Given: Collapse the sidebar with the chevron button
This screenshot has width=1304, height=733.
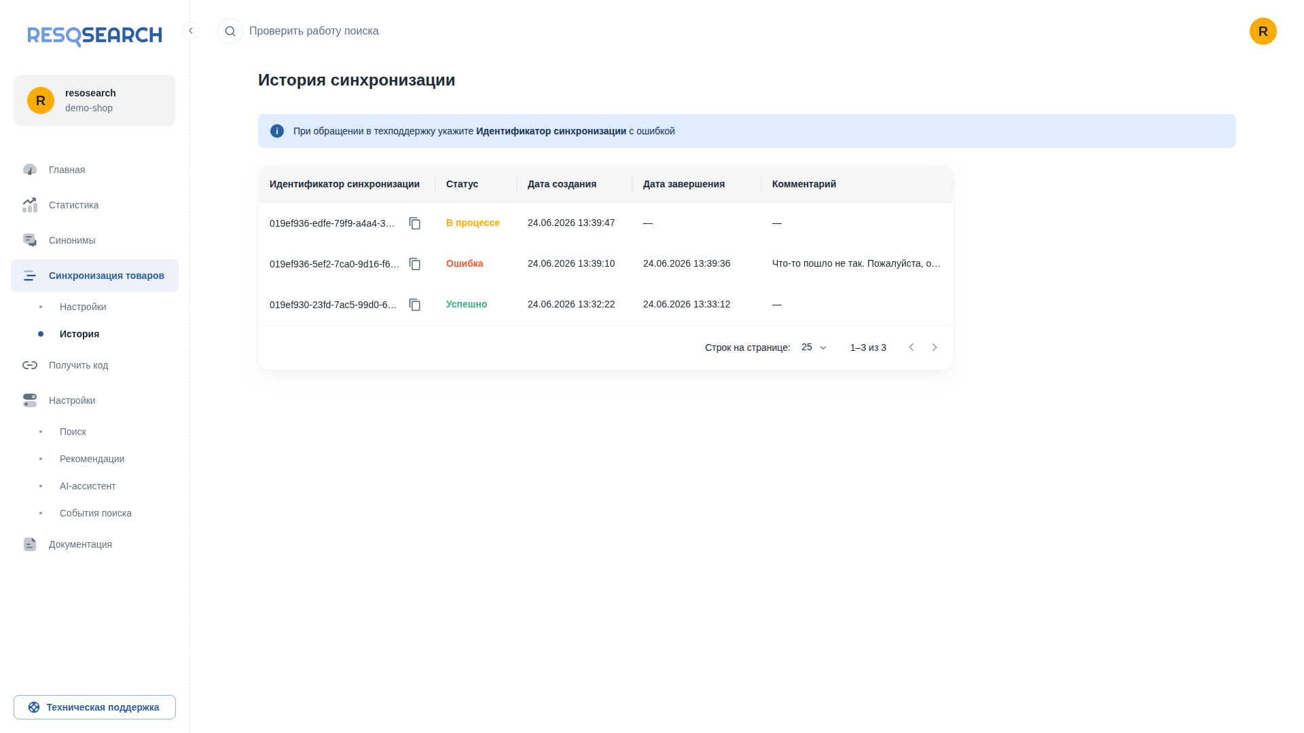Looking at the screenshot, I should (x=191, y=31).
